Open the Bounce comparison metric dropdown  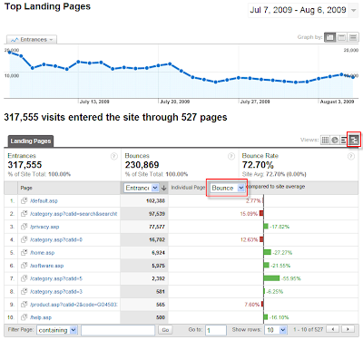click(227, 188)
